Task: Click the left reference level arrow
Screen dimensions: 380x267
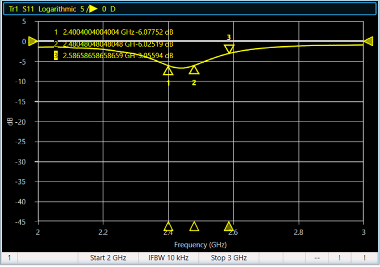Action: 33,41
